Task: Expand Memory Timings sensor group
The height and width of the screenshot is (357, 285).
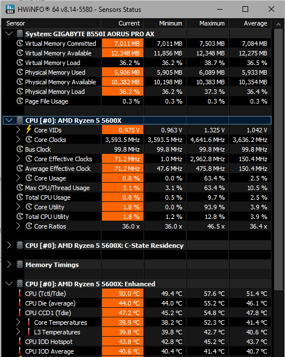Action: [x=9, y=265]
